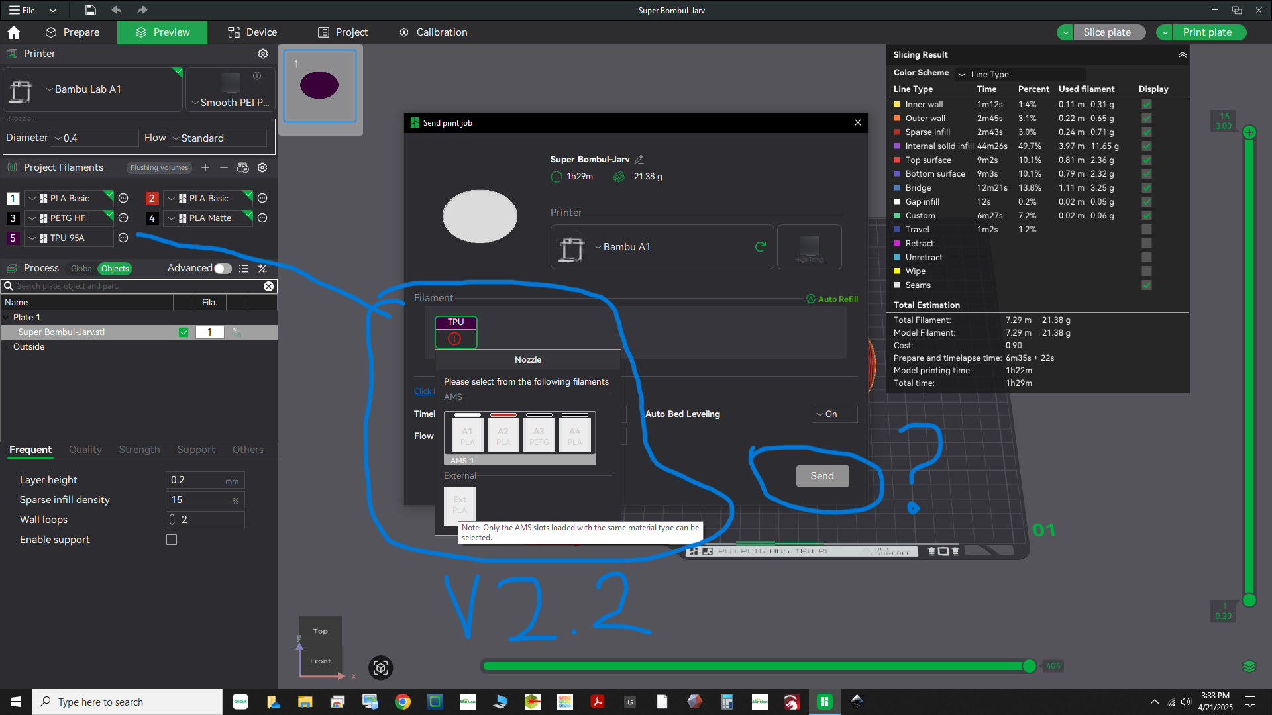Edit the Super Bombul-Jarv job name

point(639,160)
